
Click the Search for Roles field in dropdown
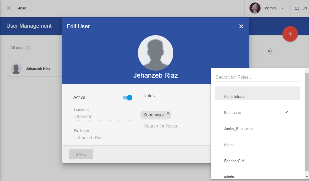(x=257, y=77)
